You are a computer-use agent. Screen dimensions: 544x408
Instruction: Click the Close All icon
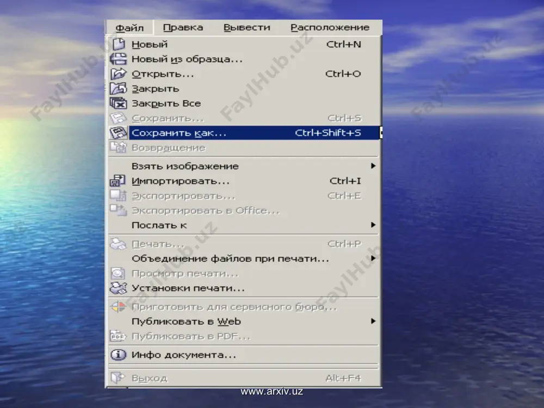118,103
